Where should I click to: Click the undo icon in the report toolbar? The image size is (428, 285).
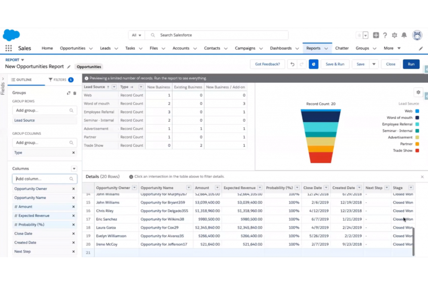pos(292,64)
